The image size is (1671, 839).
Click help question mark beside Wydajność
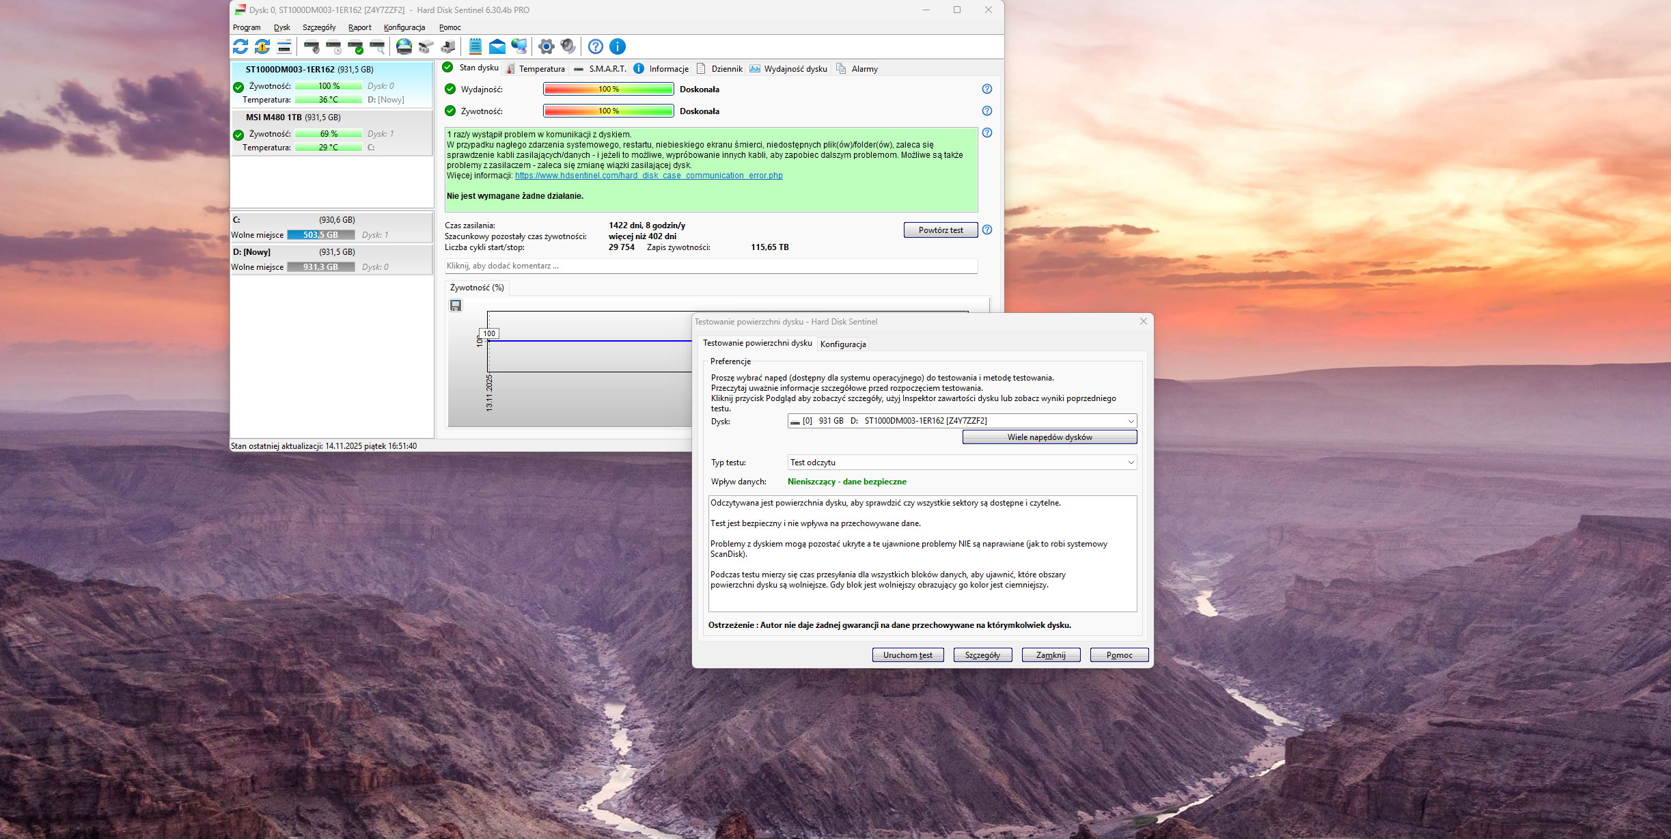click(x=986, y=90)
